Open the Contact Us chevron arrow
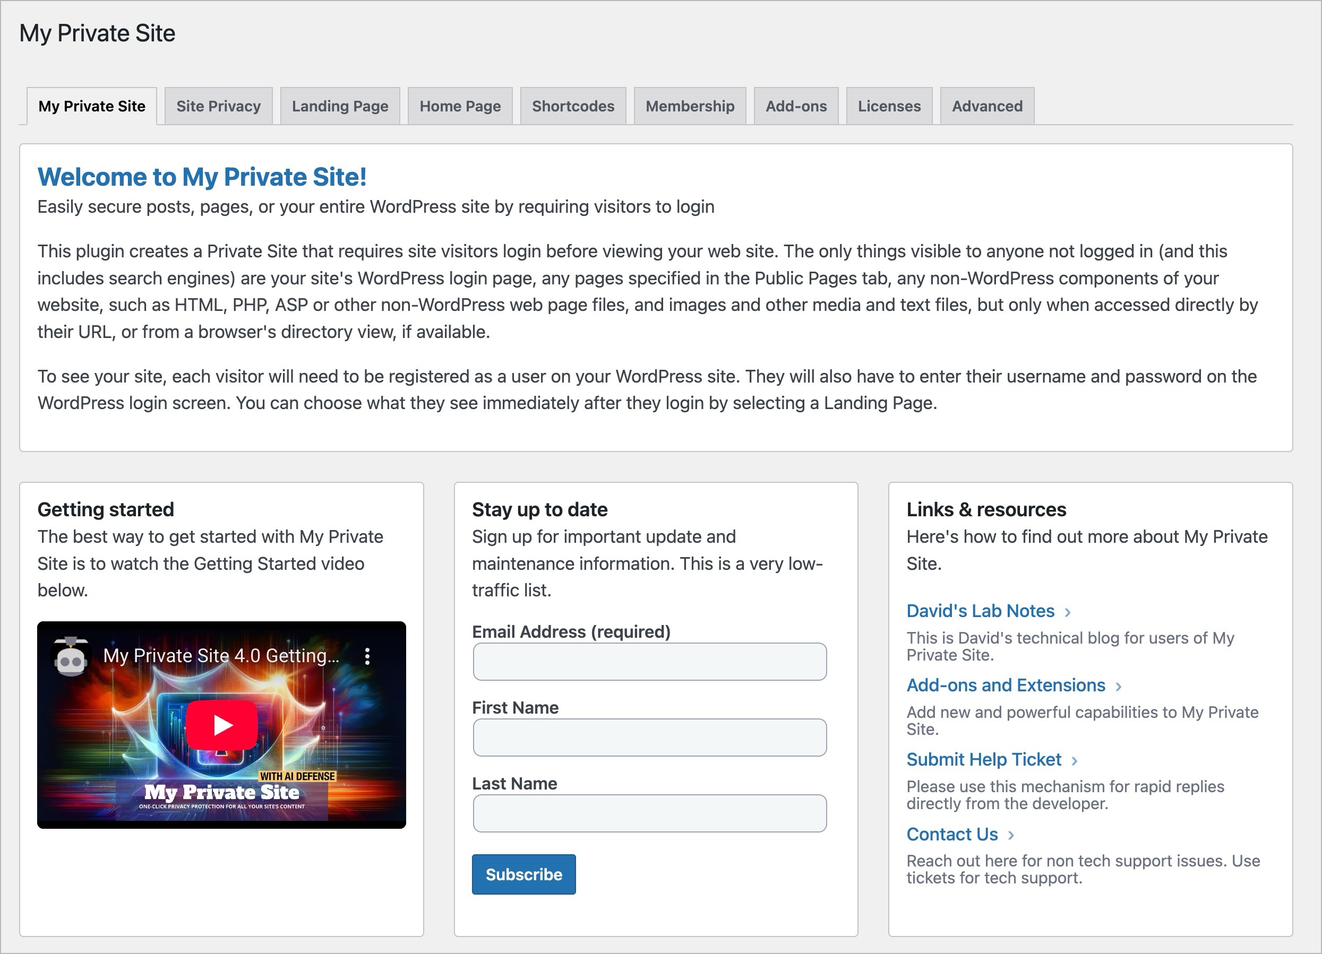 click(x=1011, y=835)
